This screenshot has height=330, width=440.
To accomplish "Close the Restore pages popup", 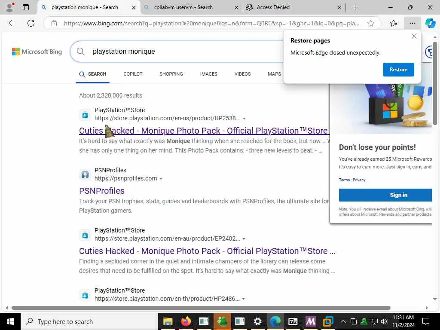I will [x=414, y=36].
